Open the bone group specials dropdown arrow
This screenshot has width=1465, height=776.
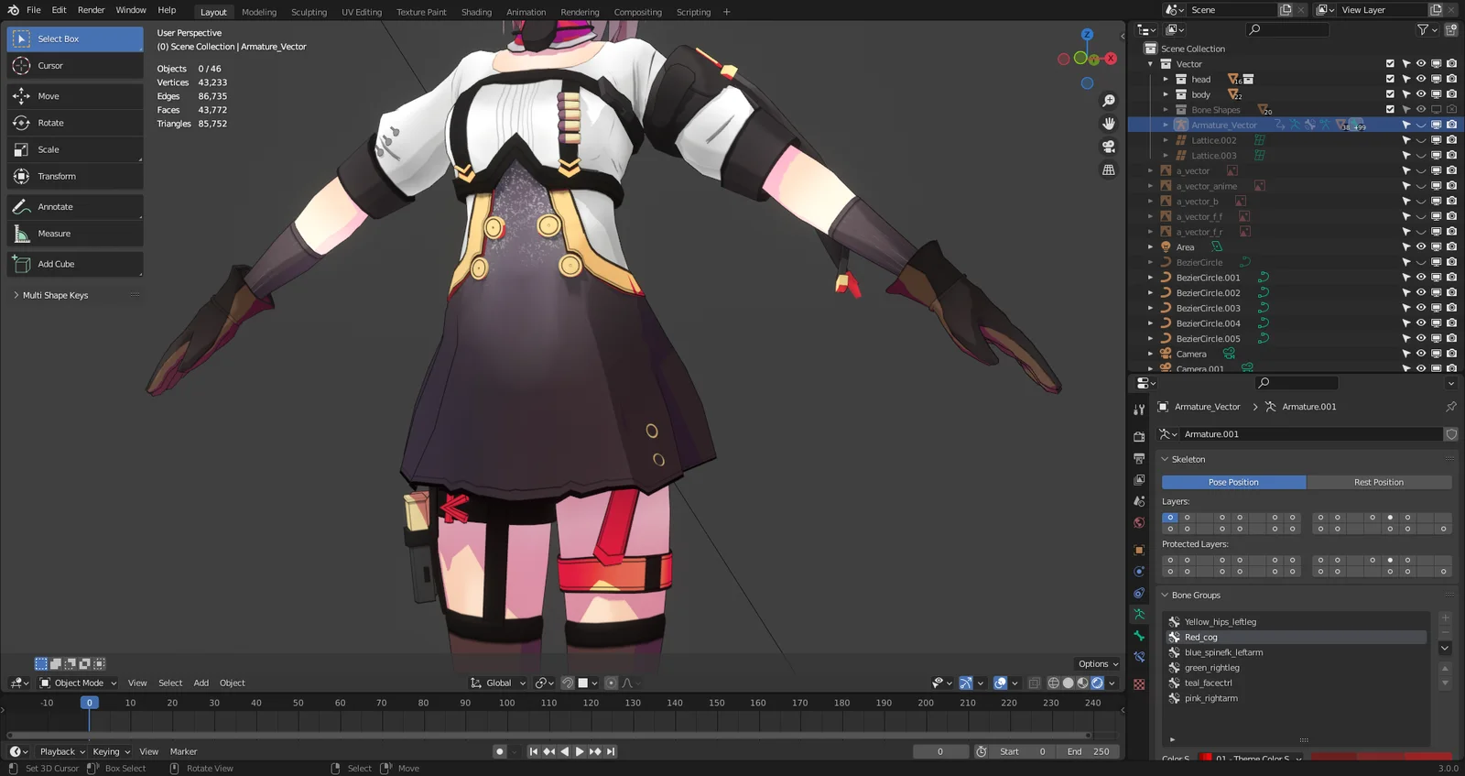[x=1445, y=648]
